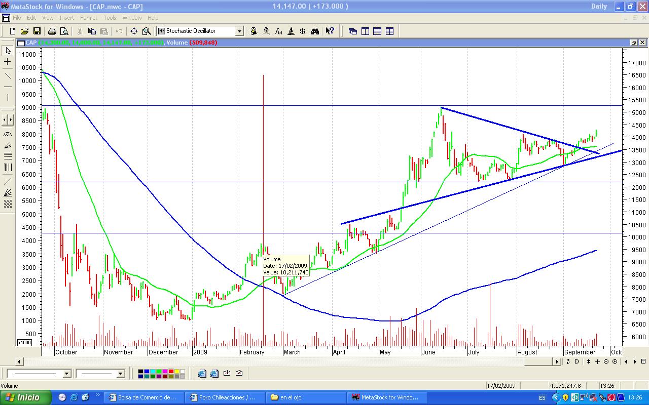Image resolution: width=649 pixels, height=405 pixels.
Task: Launch the Indicator Builder f(x) icon
Action: coord(278,31)
